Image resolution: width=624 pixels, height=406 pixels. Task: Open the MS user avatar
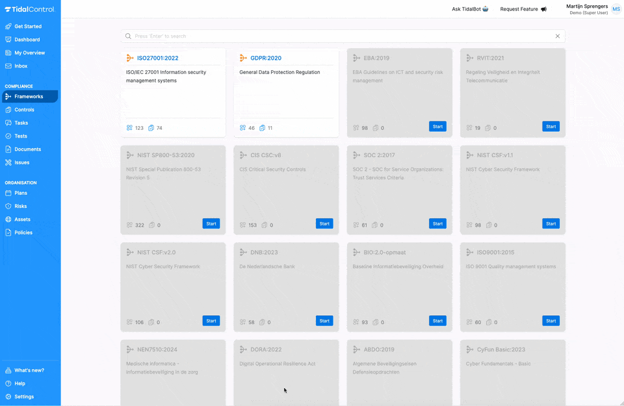[616, 9]
